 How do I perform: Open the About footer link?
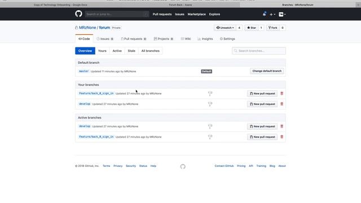[x=282, y=166]
